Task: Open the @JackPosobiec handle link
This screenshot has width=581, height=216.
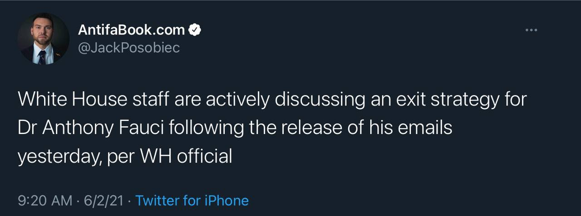Action: (129, 48)
